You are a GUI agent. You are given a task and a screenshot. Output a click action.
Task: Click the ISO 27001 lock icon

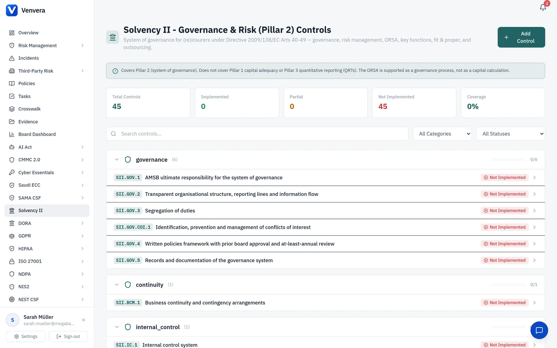[x=12, y=261]
